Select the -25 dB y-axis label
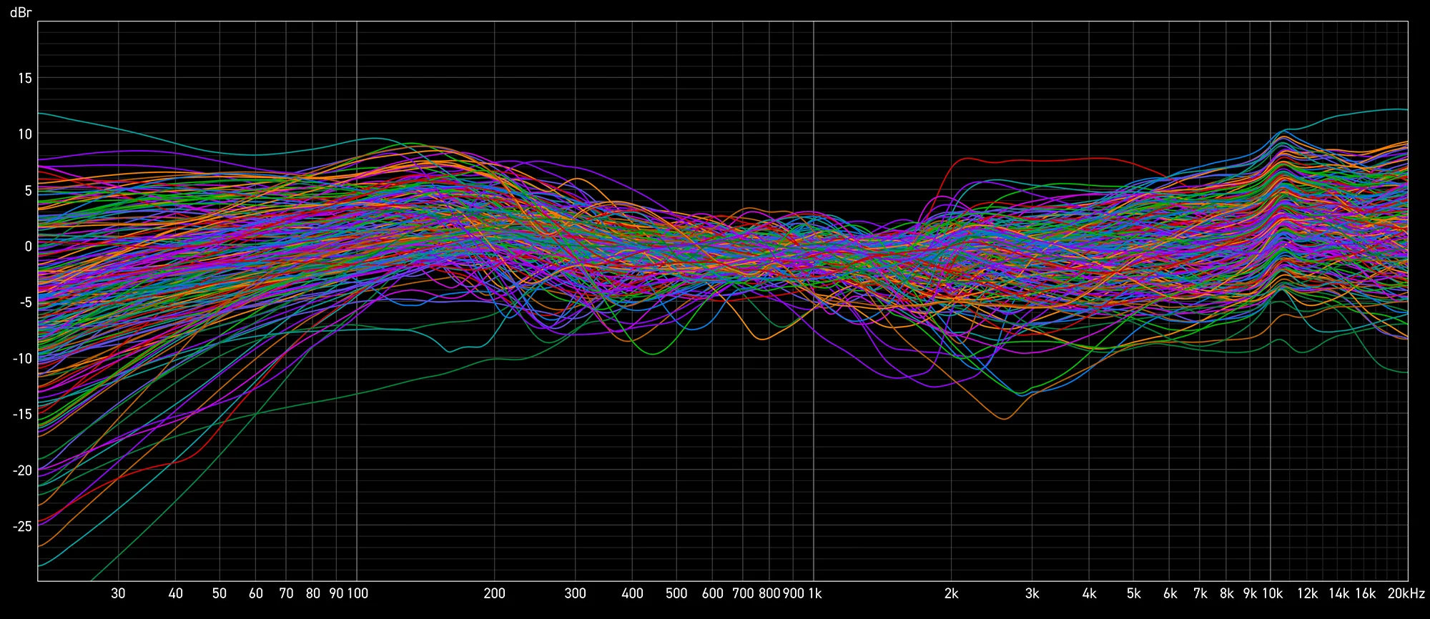Image resolution: width=1430 pixels, height=619 pixels. point(22,527)
